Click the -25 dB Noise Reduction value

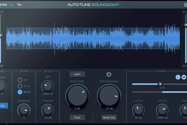click(109, 109)
